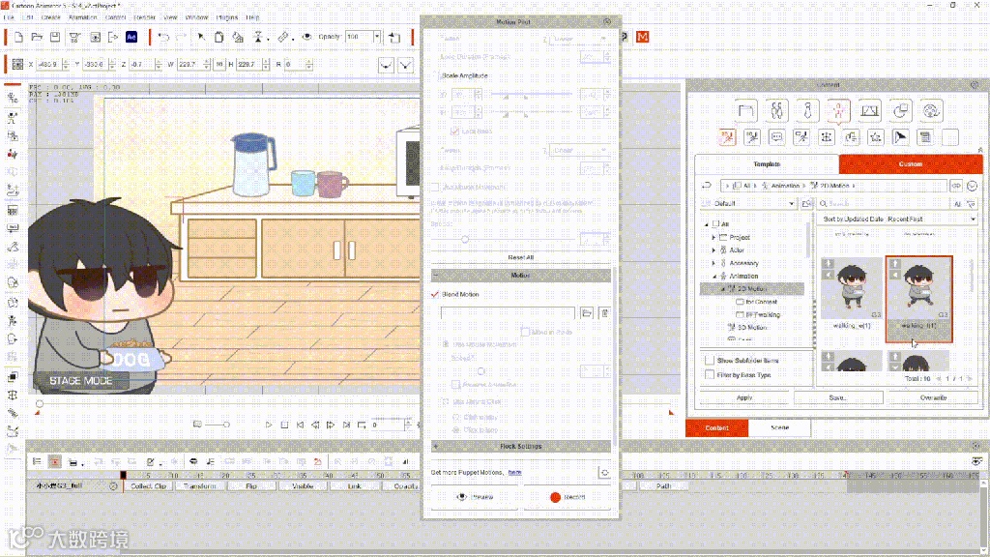Click the Reset All button

pos(521,257)
